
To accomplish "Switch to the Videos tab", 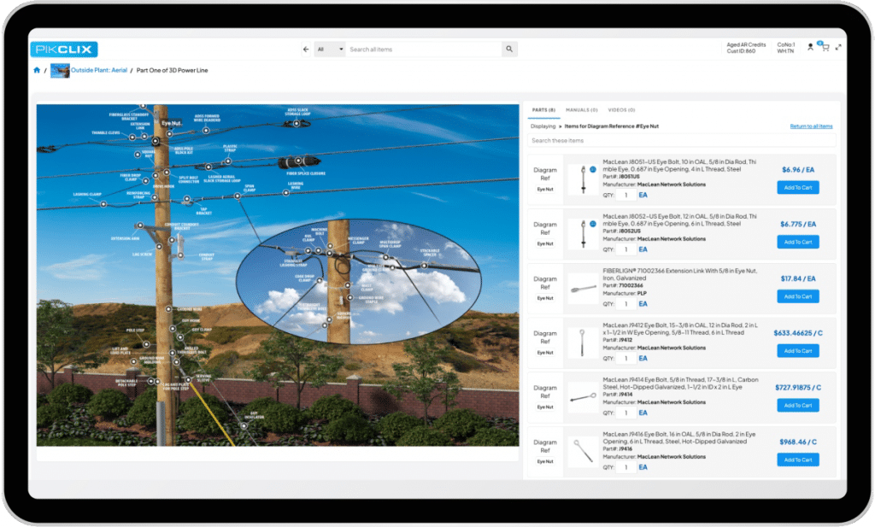I will (x=620, y=110).
